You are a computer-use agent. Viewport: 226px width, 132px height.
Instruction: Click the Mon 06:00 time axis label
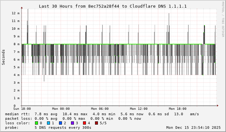pos(100,109)
